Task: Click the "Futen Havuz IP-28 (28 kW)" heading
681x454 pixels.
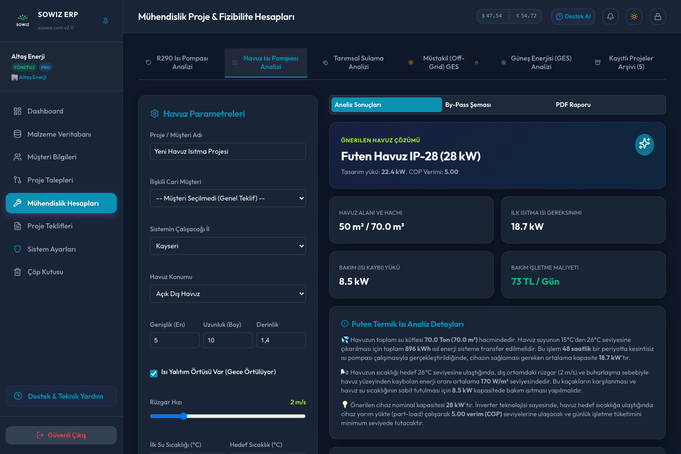Action: pyautogui.click(x=410, y=156)
